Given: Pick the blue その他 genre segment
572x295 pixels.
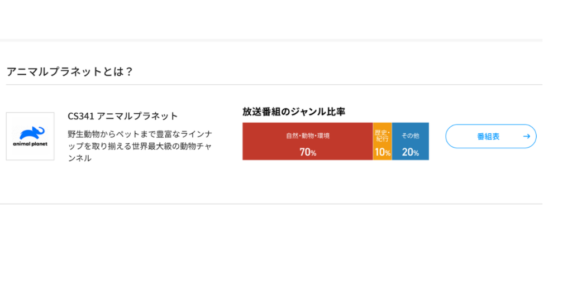Looking at the screenshot, I should [x=411, y=142].
